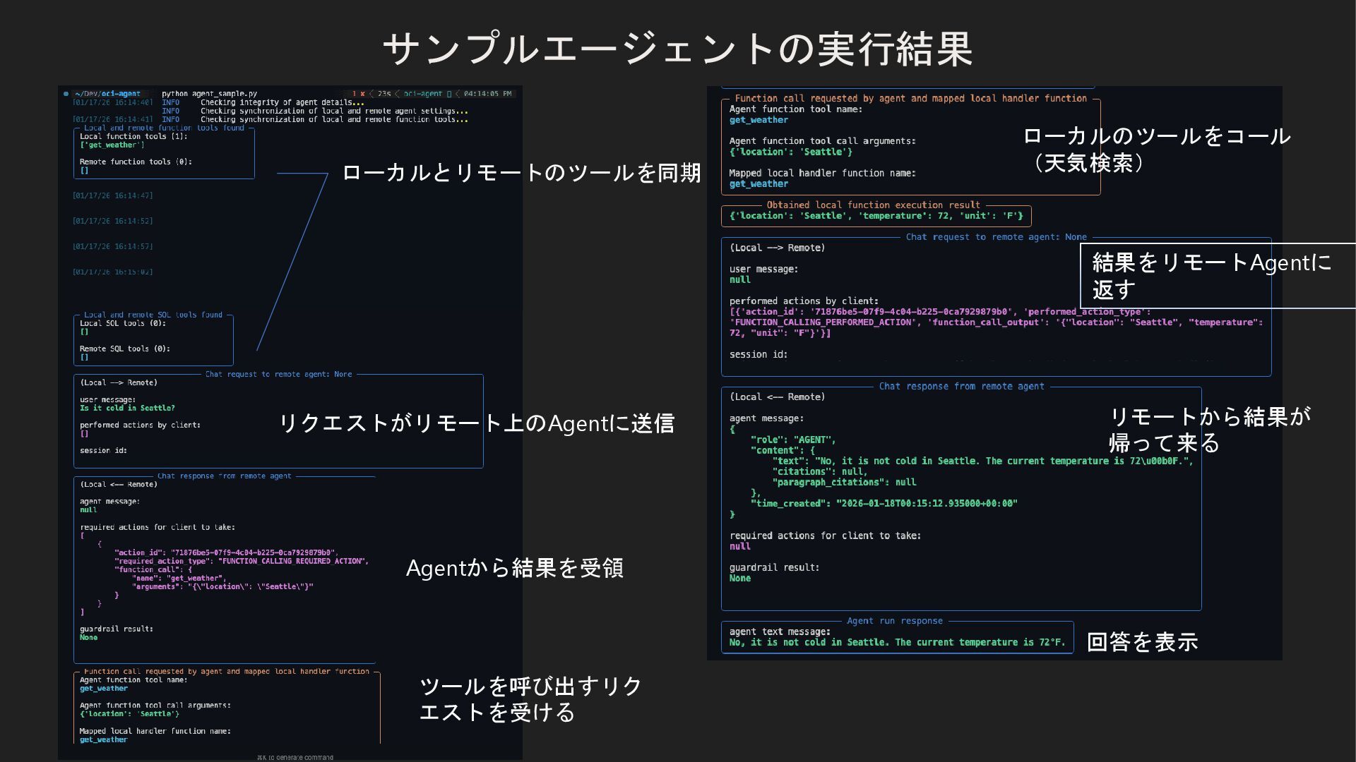This screenshot has width=1356, height=762.
Task: Click the blue dot at terminal prompt start
Action: click(x=66, y=93)
